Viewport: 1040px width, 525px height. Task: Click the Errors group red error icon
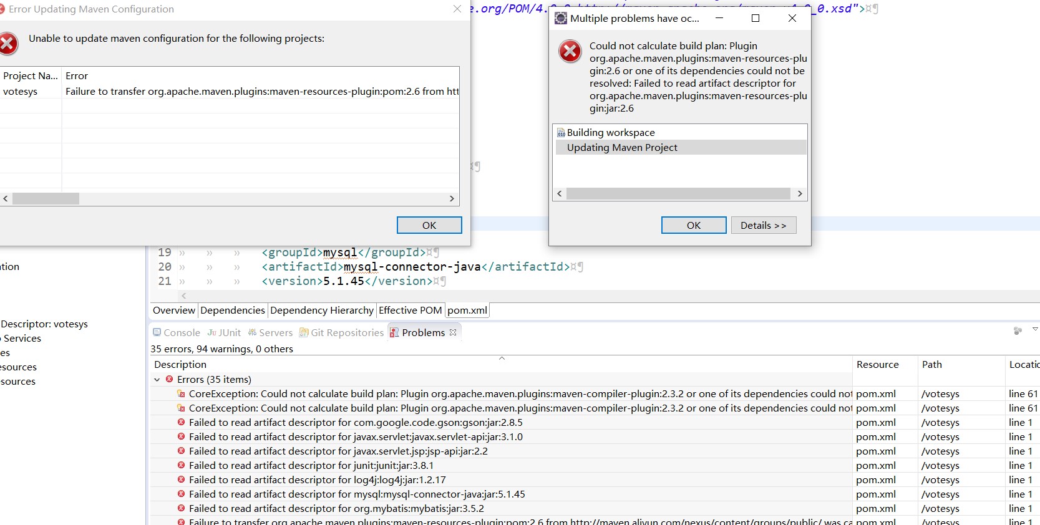tap(169, 379)
